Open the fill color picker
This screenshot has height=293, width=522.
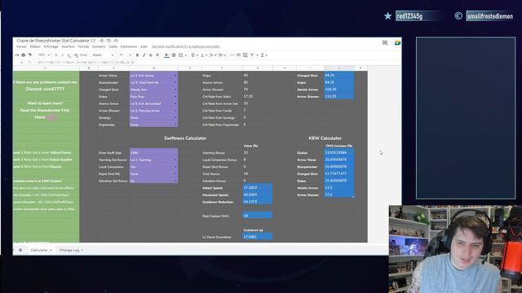point(166,55)
